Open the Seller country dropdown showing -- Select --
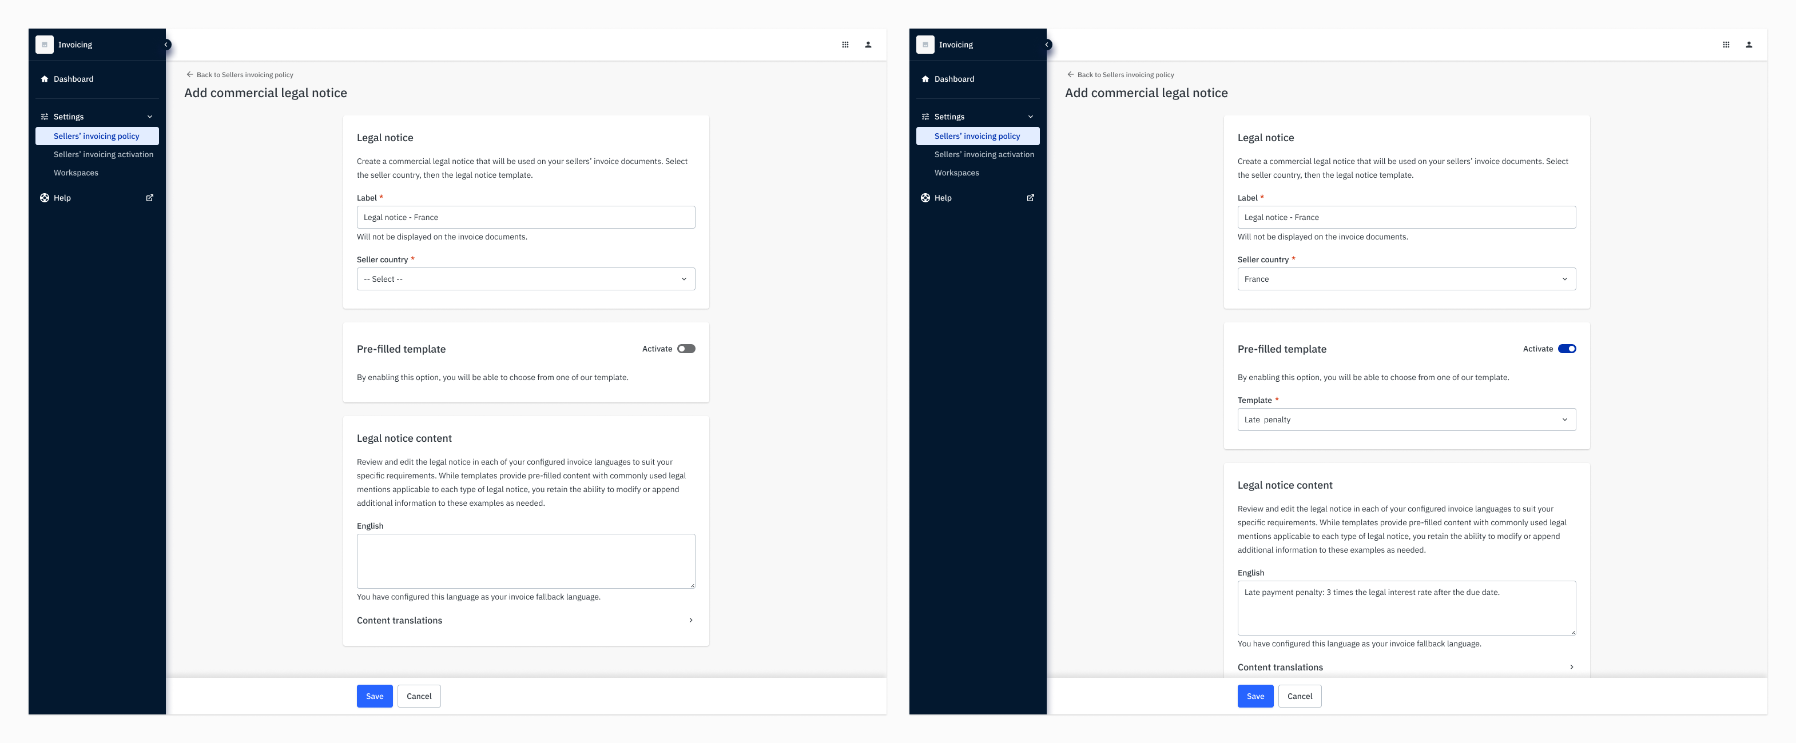The width and height of the screenshot is (1796, 743). coord(526,279)
